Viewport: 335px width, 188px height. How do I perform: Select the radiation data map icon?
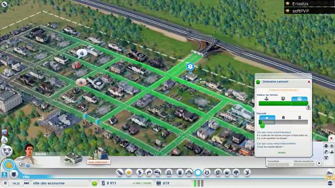[326, 157]
